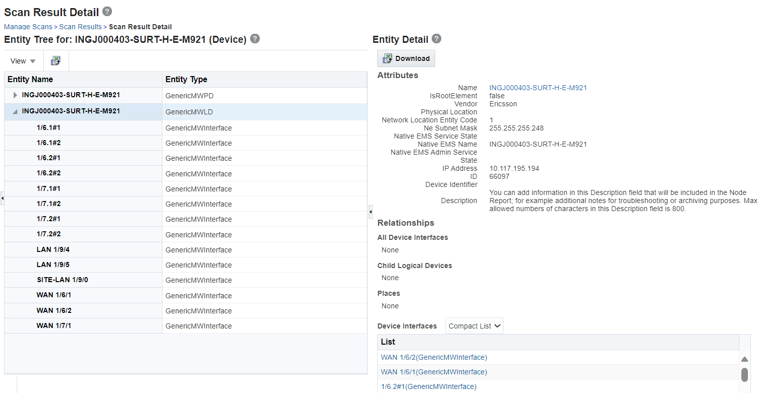Click export icon in Entity Tree toolbar
The image size is (760, 393).
coord(55,61)
